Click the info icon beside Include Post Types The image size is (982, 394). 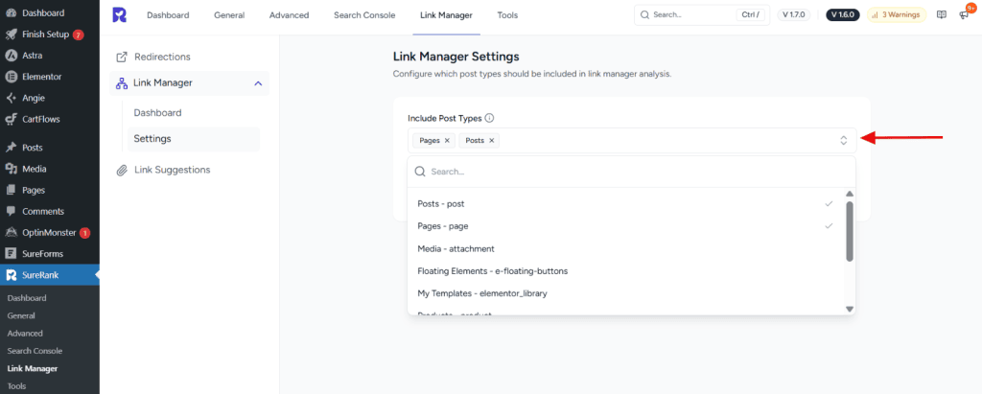click(490, 118)
